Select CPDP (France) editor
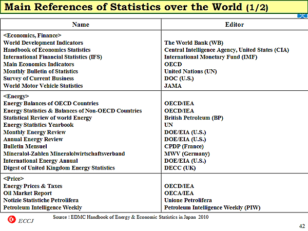This screenshot has width=308, height=231. 184,146
